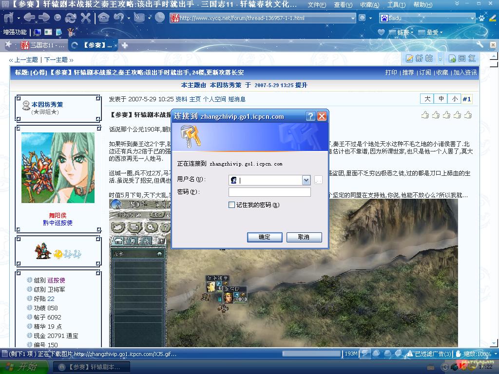499x374 pixels.
Task: Click the pencil cup enhanced-function icon
Action: pyautogui.click(x=70, y=32)
